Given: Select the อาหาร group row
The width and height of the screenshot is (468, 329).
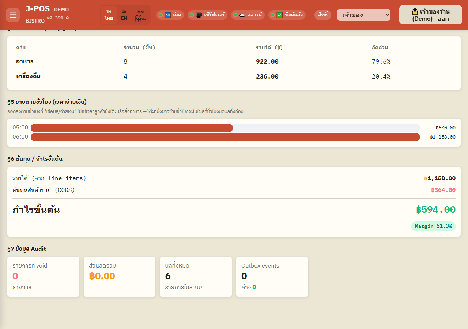Looking at the screenshot, I should 234,62.
